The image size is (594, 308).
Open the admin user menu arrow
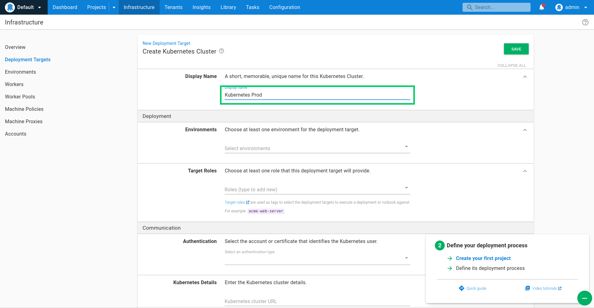click(586, 7)
